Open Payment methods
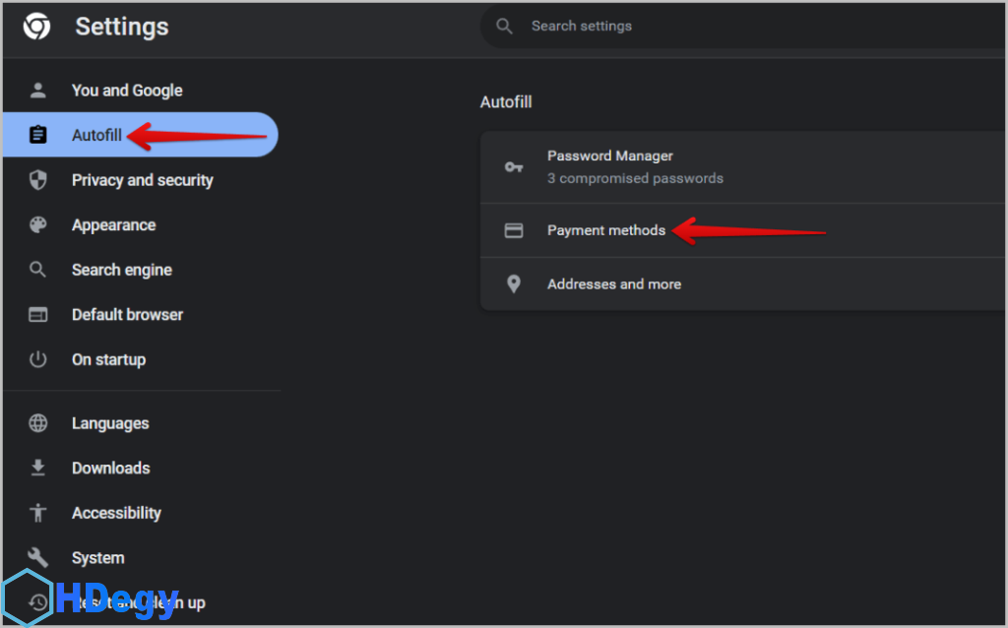Screen dimensions: 1008x628 (x=606, y=230)
